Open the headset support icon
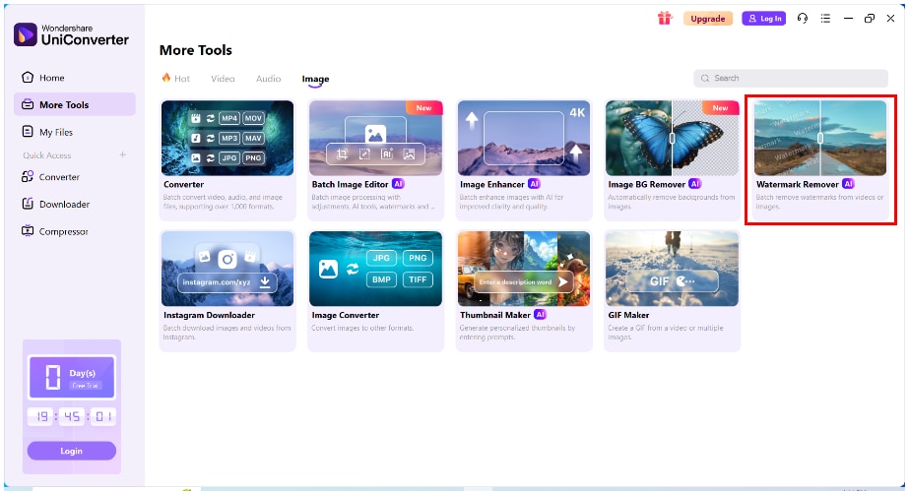Viewport: 909px width, 491px height. (803, 19)
